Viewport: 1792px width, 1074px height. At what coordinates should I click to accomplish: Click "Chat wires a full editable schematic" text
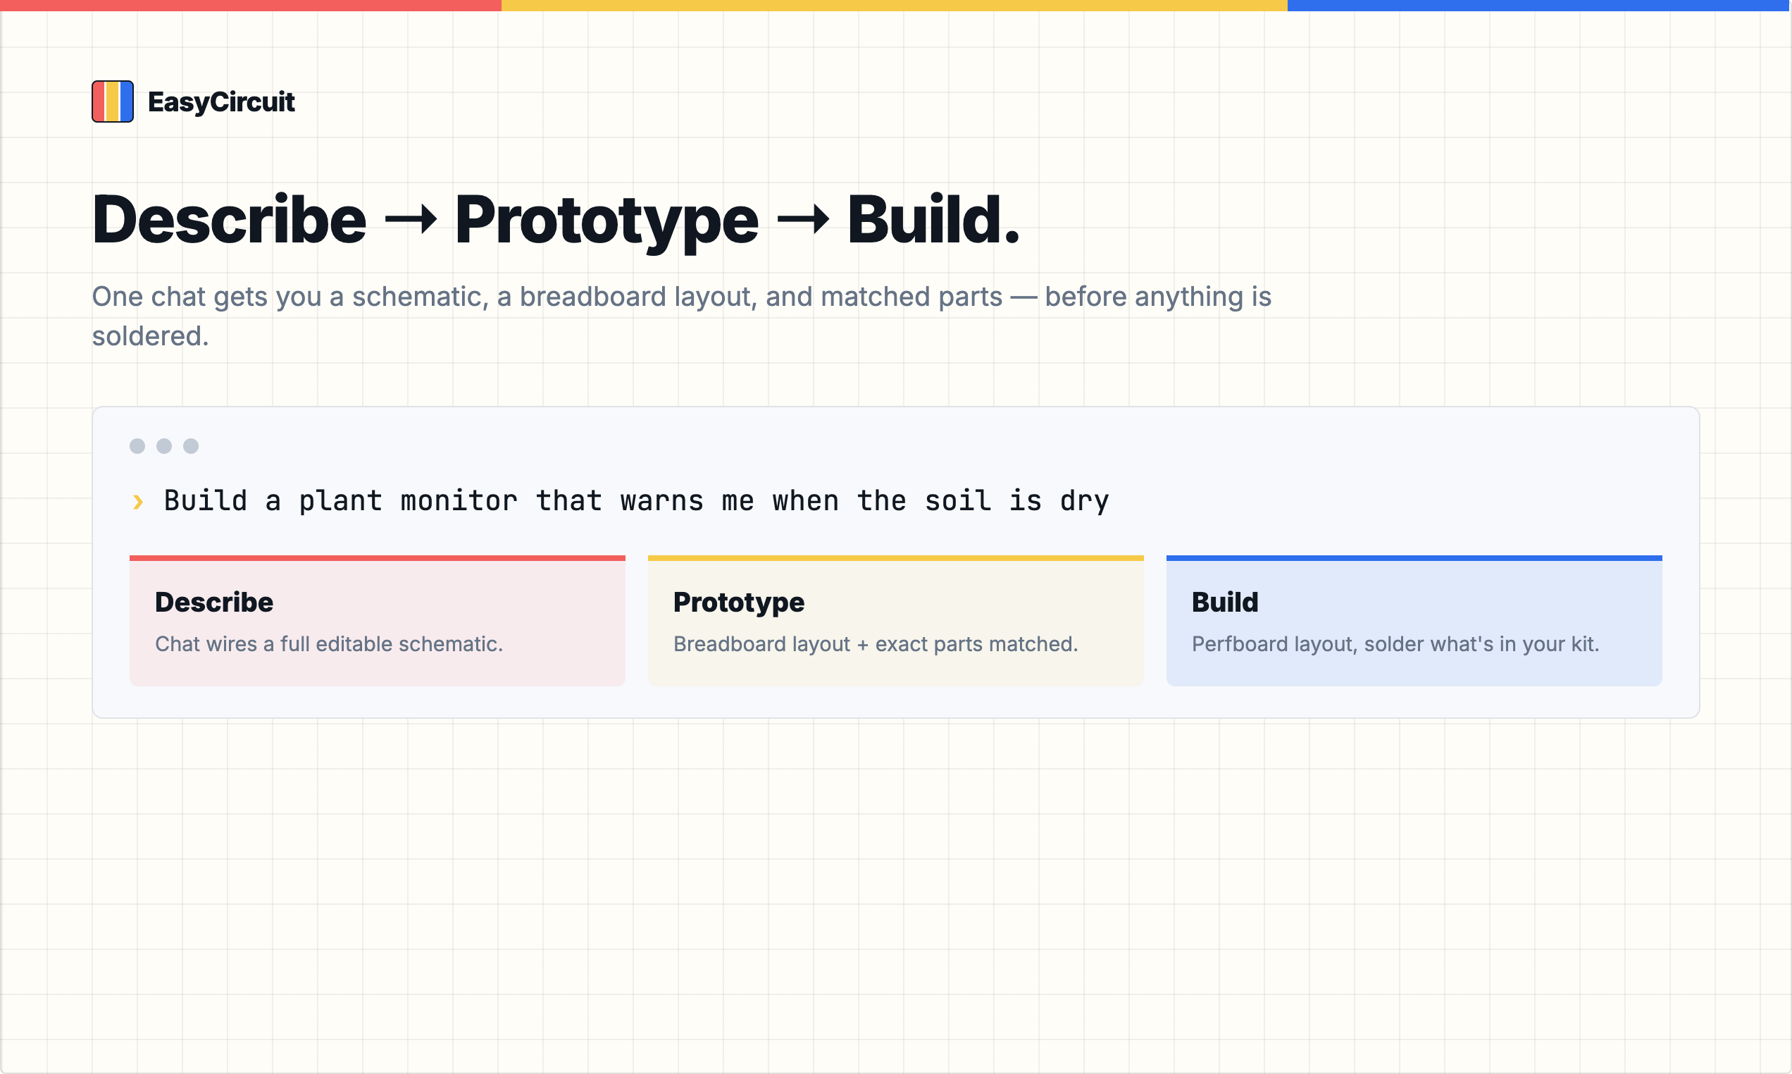[329, 644]
